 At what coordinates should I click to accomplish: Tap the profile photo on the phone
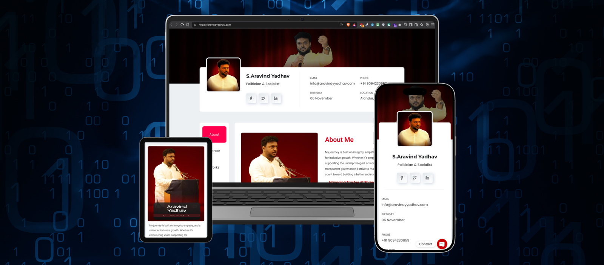(x=414, y=129)
